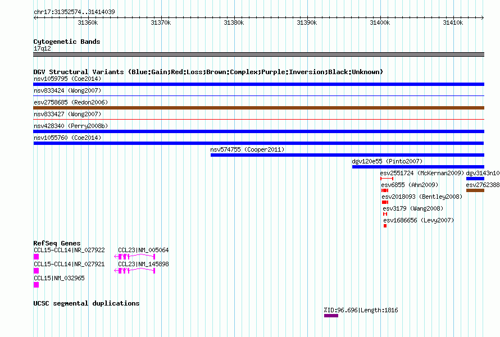Click the UCSC segmental duplications track title
The width and height of the screenshot is (500, 337).
click(87, 303)
